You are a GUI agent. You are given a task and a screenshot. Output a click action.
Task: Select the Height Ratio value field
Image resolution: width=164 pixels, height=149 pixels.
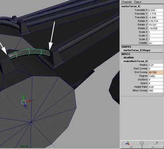(x=156, y=87)
